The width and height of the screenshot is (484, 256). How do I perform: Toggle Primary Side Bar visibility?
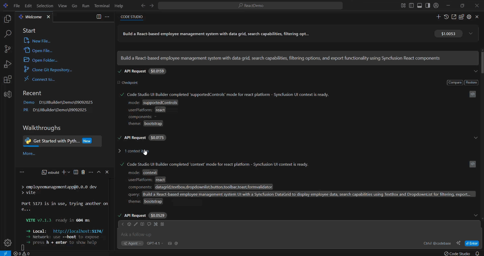click(x=411, y=5)
